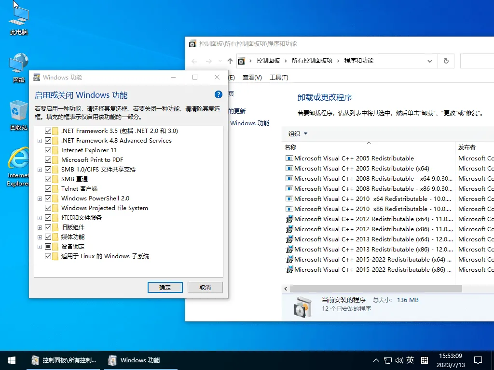Expand the .NET Framework 4.8 Advanced Services node

click(40, 140)
